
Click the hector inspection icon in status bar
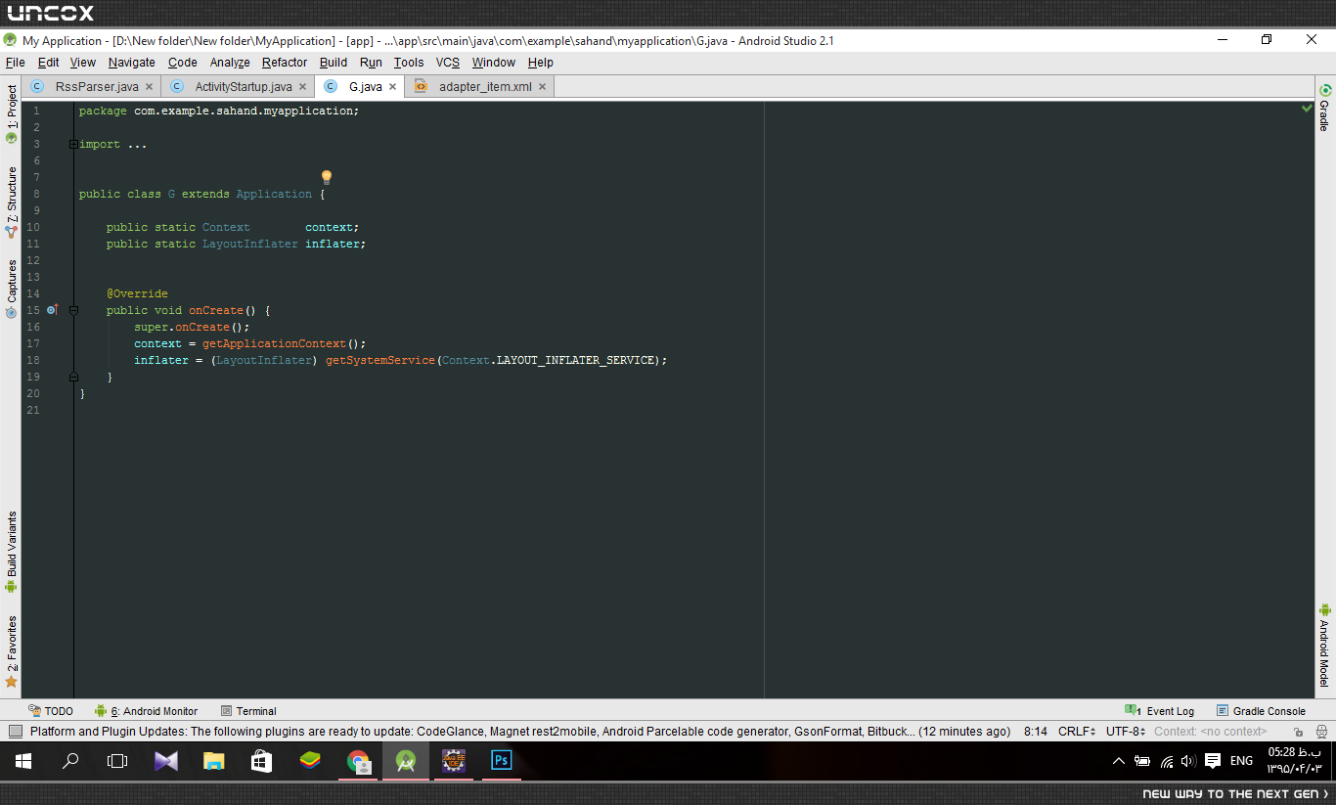1321,732
